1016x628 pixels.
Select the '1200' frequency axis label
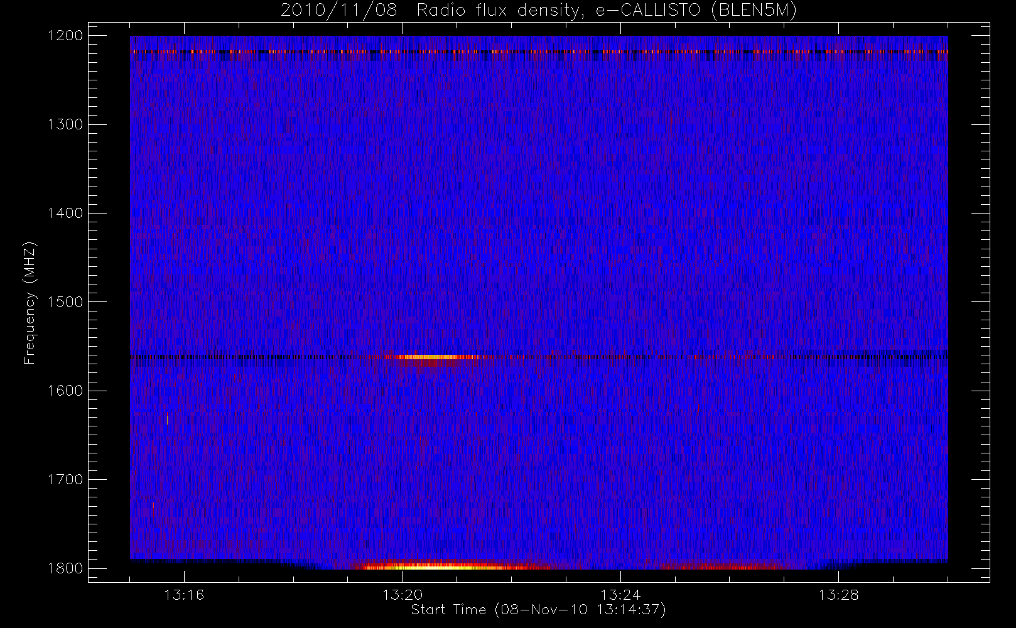pos(66,36)
